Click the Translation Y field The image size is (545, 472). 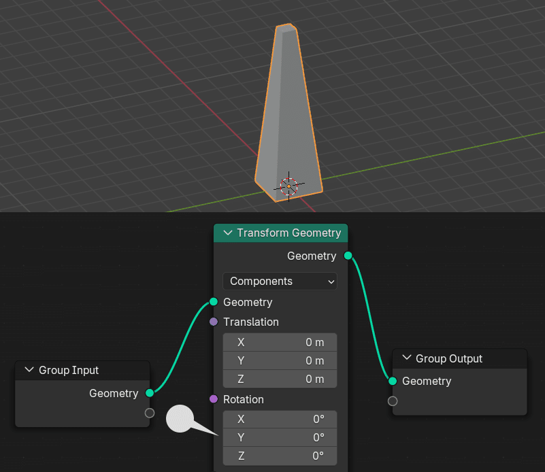(x=280, y=361)
